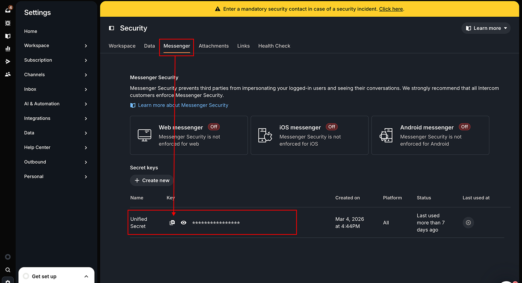Expand the AI & Automation section
This screenshot has height=283, width=522.
tap(56, 104)
